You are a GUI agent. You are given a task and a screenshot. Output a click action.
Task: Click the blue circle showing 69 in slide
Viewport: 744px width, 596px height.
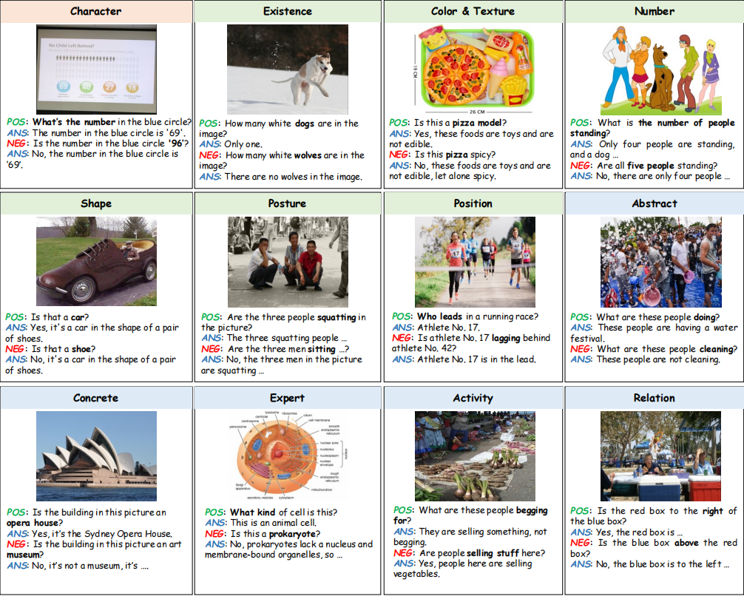coord(63,87)
